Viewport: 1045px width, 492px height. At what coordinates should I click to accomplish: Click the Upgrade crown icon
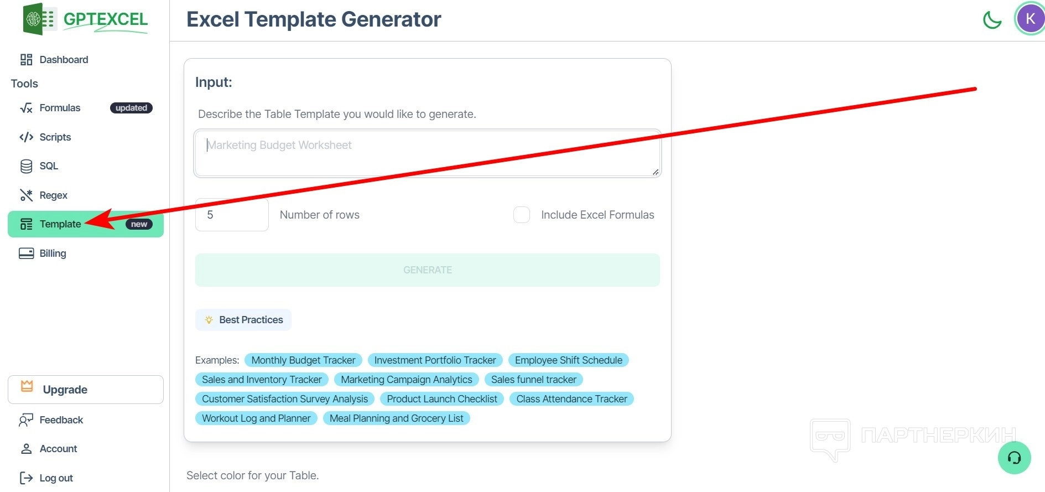(x=27, y=387)
